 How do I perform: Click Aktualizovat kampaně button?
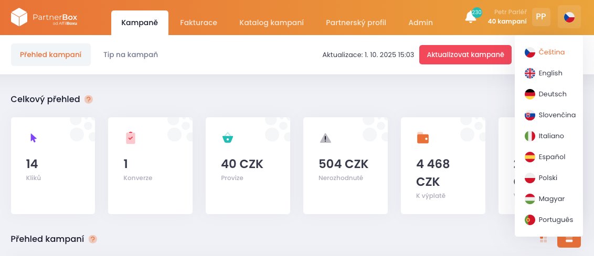[x=465, y=55]
